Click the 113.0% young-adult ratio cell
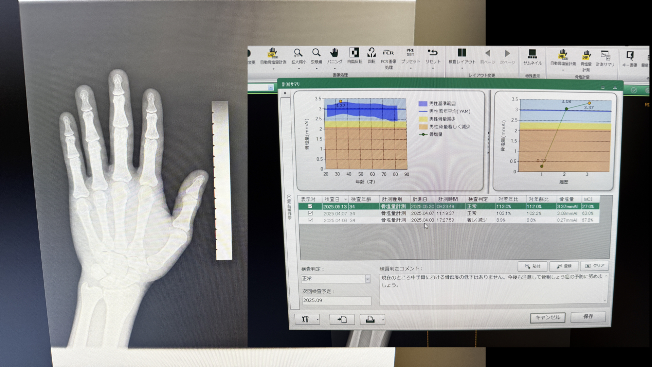 (x=504, y=206)
